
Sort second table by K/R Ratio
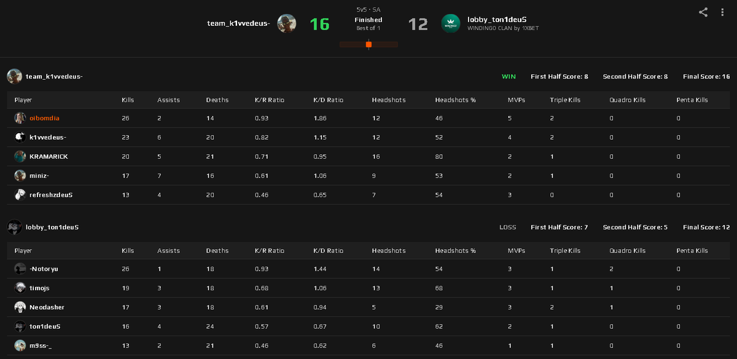pos(270,250)
